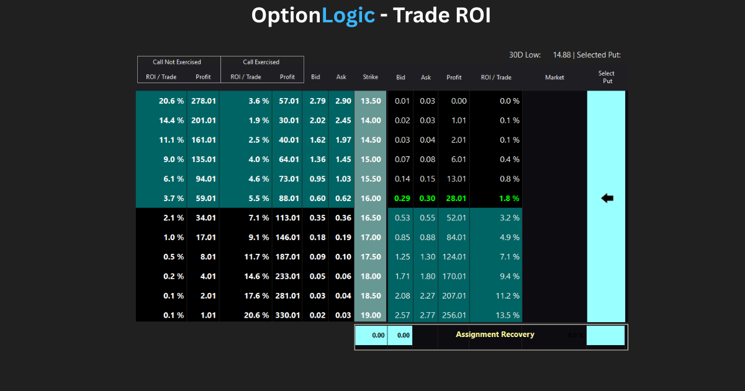This screenshot has height=391, width=745.
Task: Click the first Assignment Recovery 0.00 input
Action: 371,335
